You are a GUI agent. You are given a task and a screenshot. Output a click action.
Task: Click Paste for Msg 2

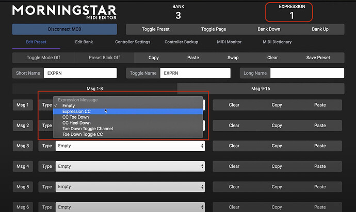coord(320,126)
